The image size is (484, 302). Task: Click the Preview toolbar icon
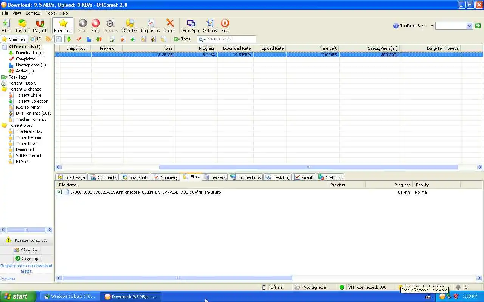(110, 26)
